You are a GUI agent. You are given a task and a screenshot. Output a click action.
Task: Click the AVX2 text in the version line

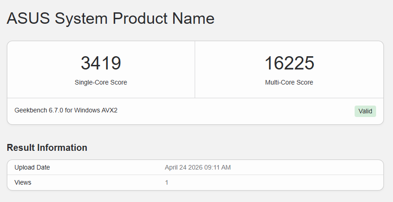(109, 110)
